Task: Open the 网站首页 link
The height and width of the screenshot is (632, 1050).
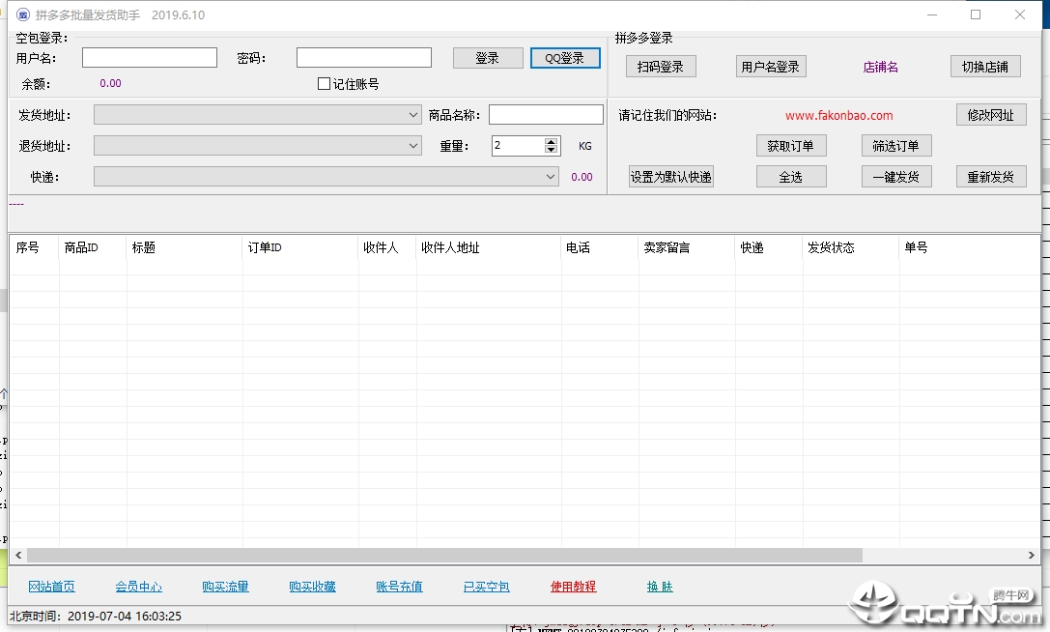Action: point(51,587)
